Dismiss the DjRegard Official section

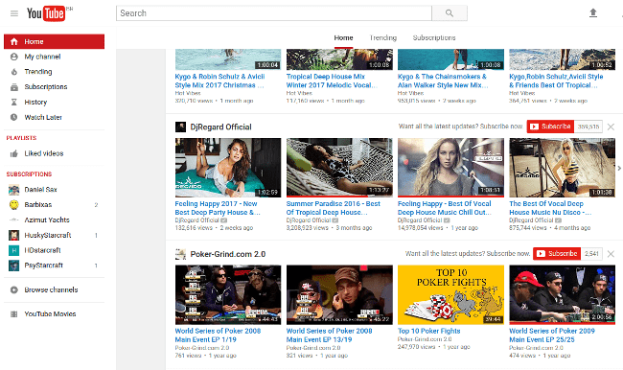pyautogui.click(x=611, y=127)
